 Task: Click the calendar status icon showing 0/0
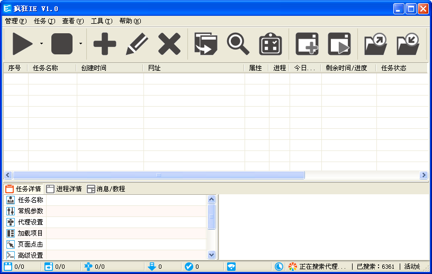(x=8, y=266)
